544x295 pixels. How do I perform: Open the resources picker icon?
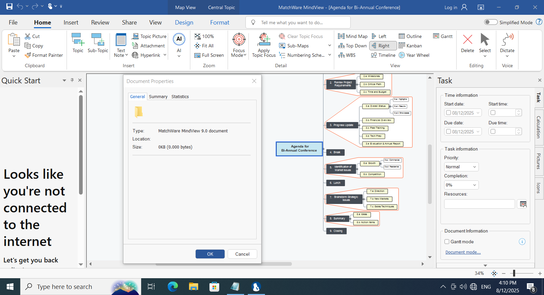pos(523,204)
